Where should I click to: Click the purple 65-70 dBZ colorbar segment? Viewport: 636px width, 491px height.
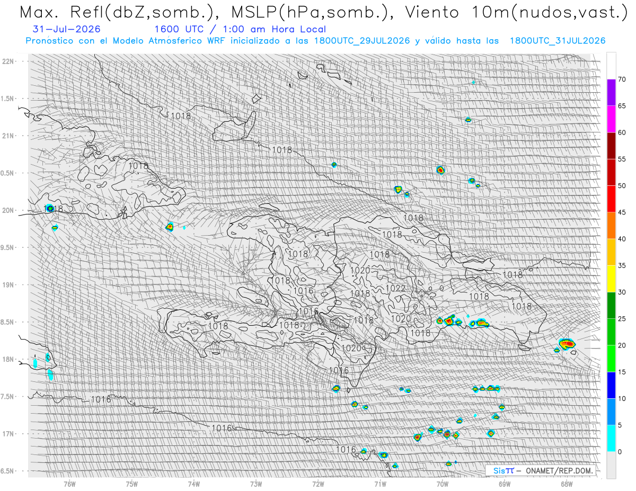point(611,93)
